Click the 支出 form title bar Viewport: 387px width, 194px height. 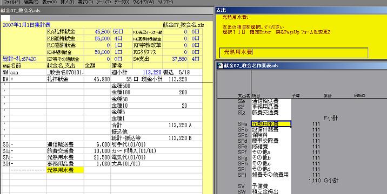pyautogui.click(x=301, y=10)
